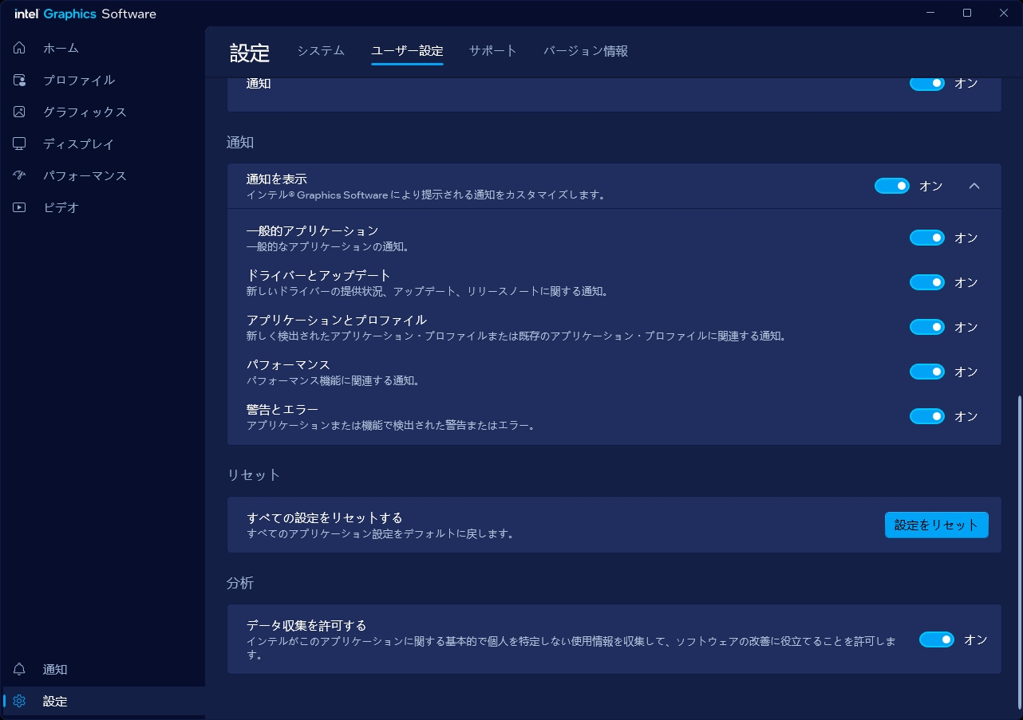Disable the パフォーマンス notification toggle
This screenshot has height=720, width=1023.
coord(927,372)
